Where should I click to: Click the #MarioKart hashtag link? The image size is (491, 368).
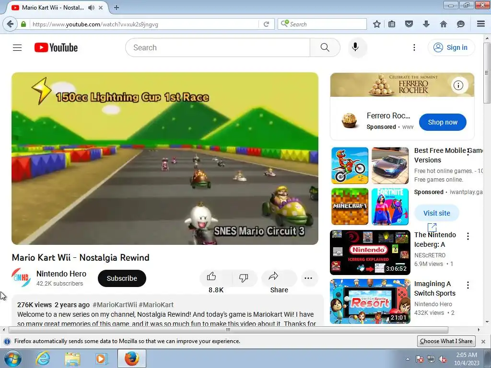click(x=156, y=305)
